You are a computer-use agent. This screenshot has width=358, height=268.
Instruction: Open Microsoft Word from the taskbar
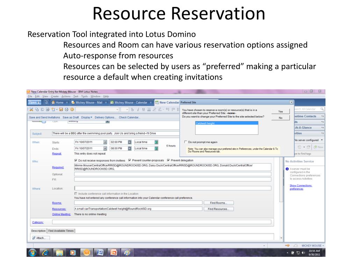(x=100, y=253)
